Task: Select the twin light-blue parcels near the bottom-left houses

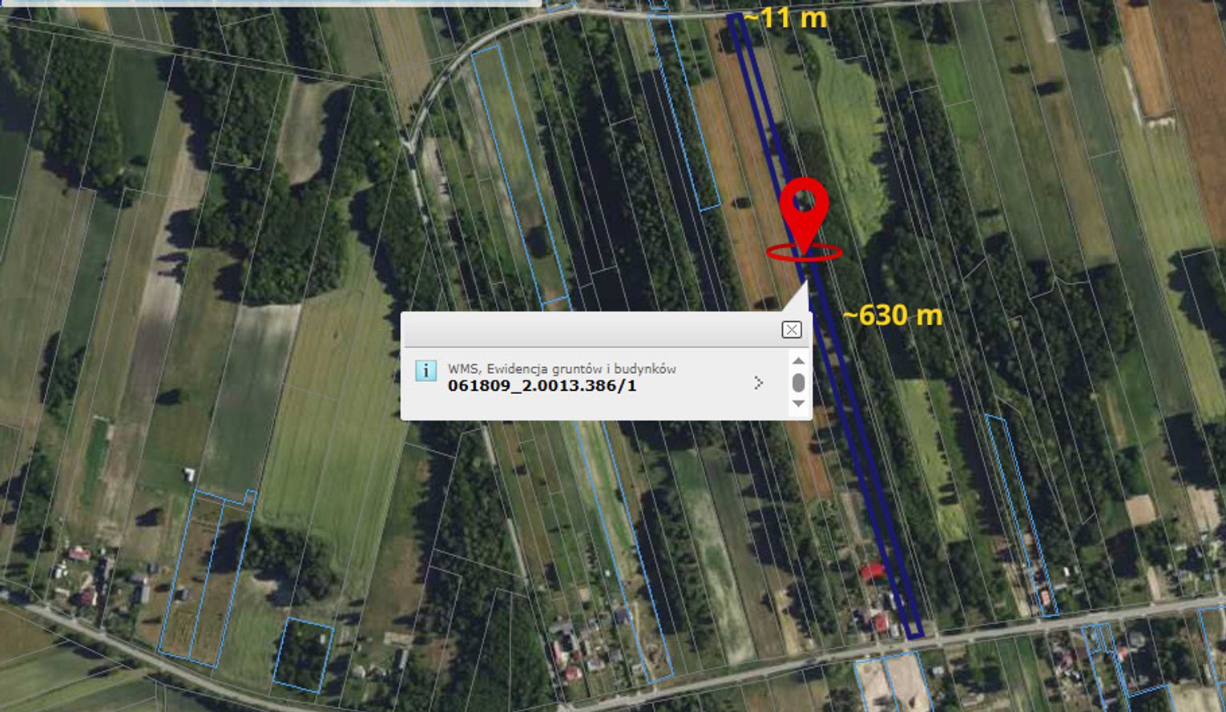Action: tap(208, 578)
